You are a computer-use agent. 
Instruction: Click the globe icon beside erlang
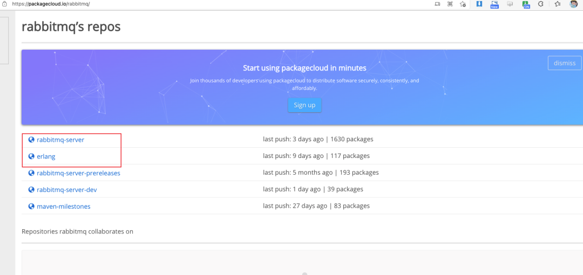pos(32,156)
